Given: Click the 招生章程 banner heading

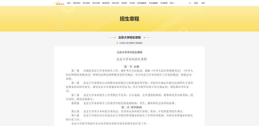Looking at the screenshot, I should coord(129,19).
